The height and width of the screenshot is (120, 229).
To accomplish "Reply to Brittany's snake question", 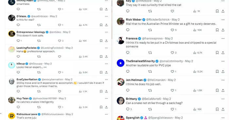I will 128,109.
